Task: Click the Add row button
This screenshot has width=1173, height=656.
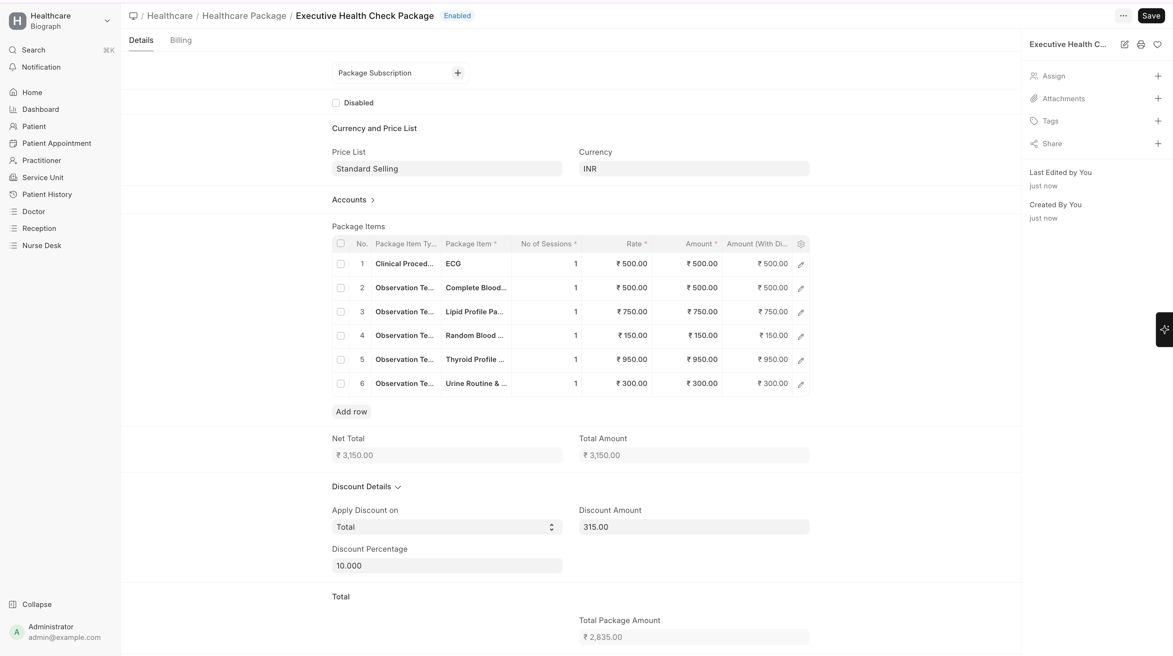Action: coord(351,412)
